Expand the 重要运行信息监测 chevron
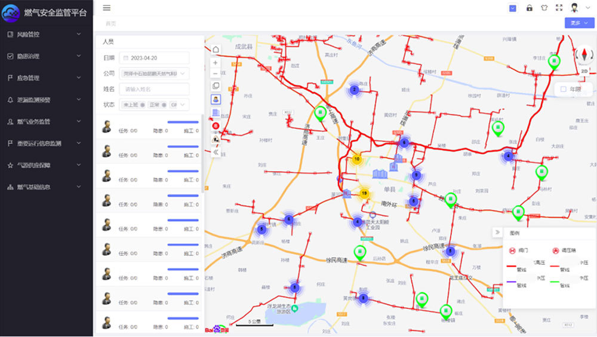Viewport: 597px width, 337px height. tap(79, 143)
